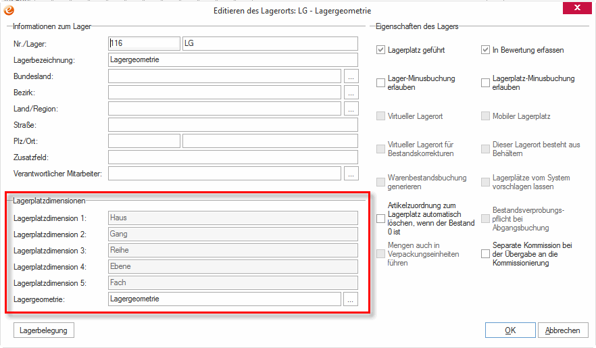Check Warenbestandsbuchung generieren
The width and height of the screenshot is (596, 348).
pos(380,182)
